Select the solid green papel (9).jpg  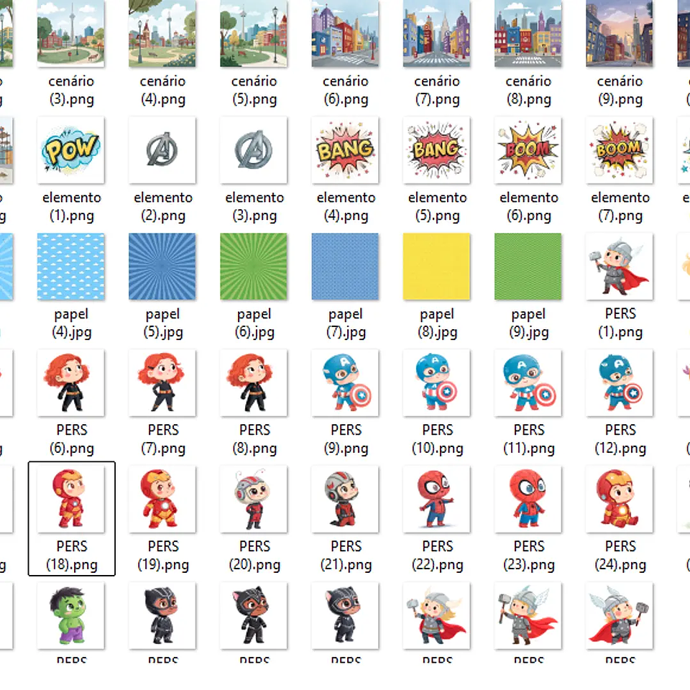528,267
